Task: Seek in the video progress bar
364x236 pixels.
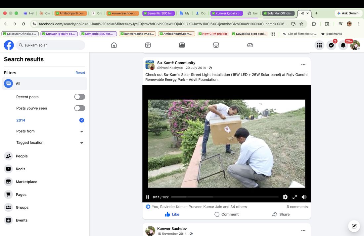Action: 225,197
